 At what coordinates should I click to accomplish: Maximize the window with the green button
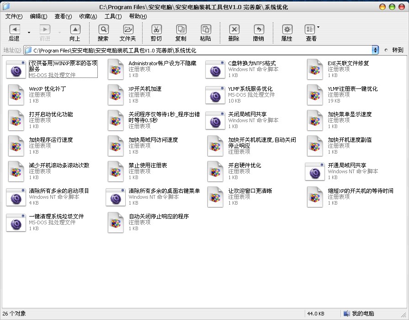coord(392,7)
